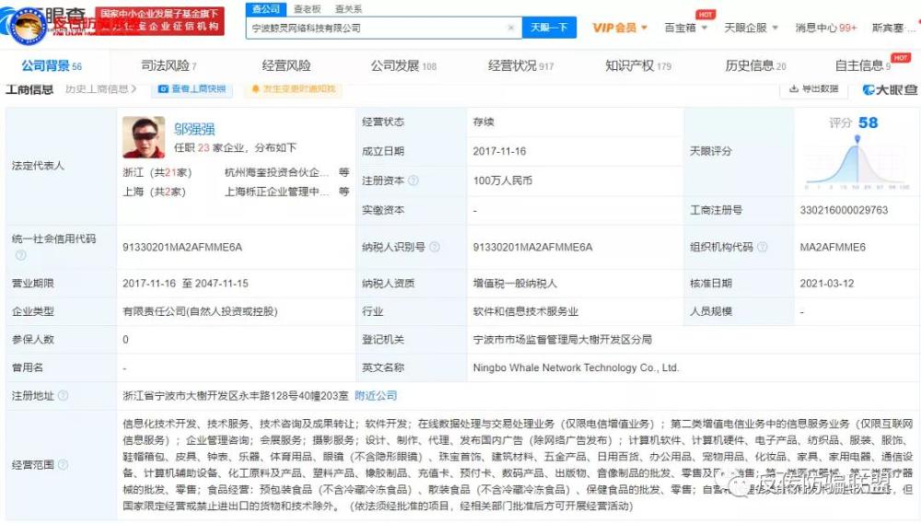Click the 天眼一下 search button

(x=549, y=28)
